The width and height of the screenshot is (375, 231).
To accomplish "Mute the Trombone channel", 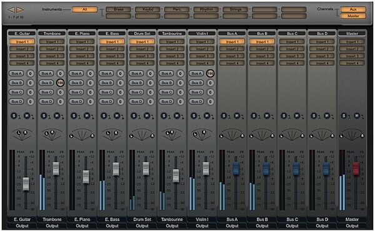I will pyautogui.click(x=57, y=116).
